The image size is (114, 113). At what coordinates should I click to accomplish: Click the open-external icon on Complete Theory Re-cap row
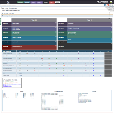click(112, 27)
